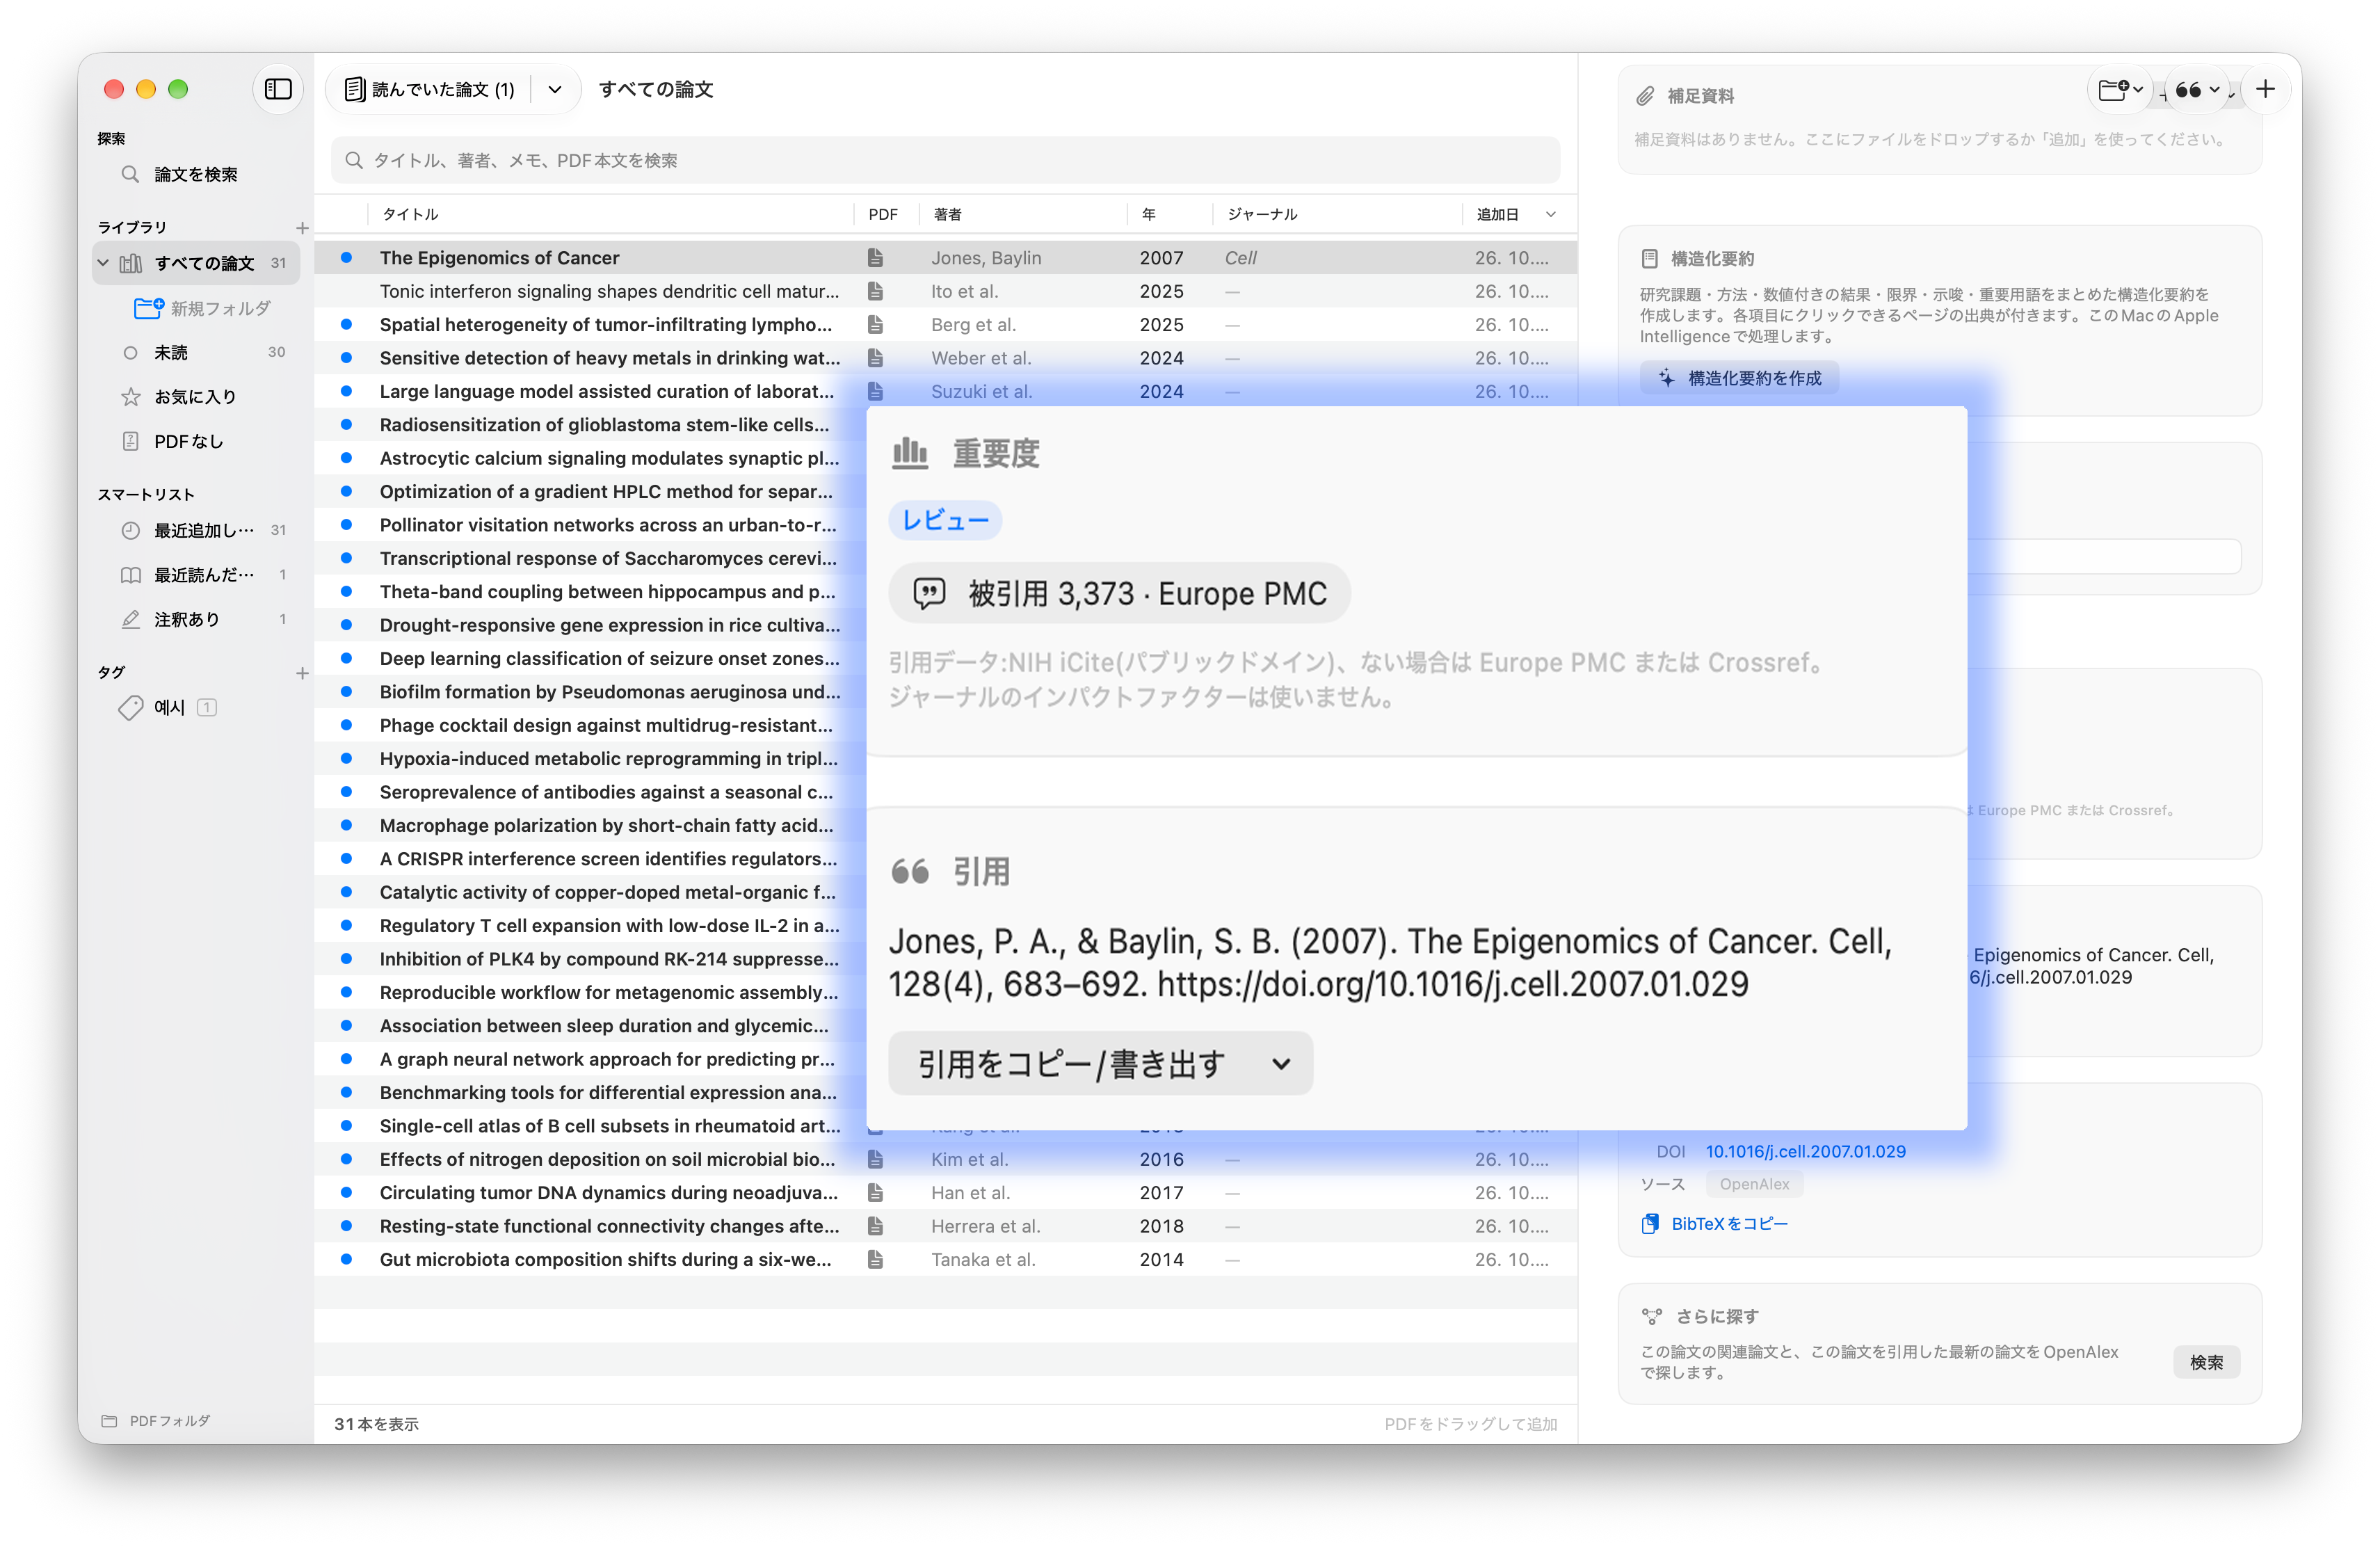Viewport: 2380px width, 1547px height.
Task: Click the 構造化要約を作成 button
Action: click(x=1740, y=378)
